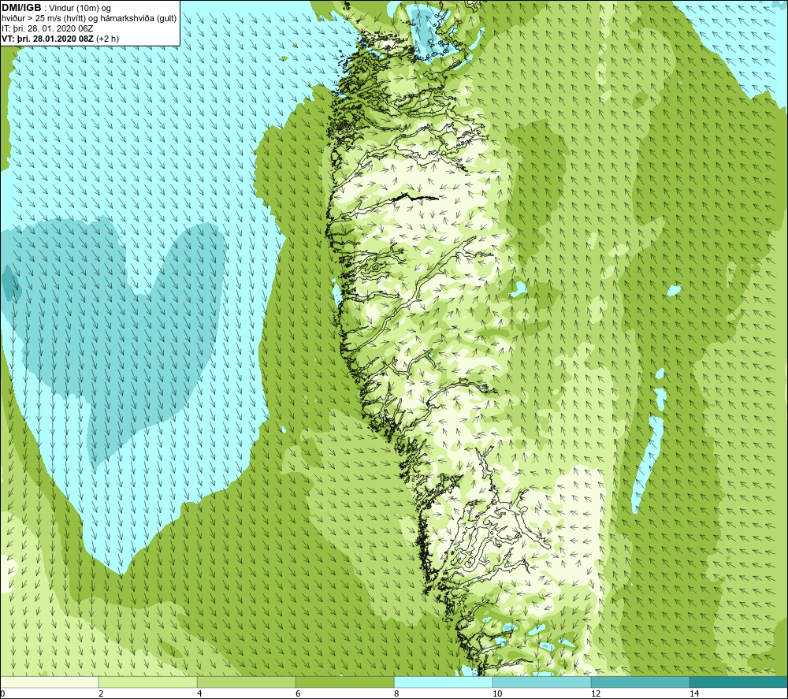Click the pale yellow 0–2 legend swatch
Screen dimensions: 788x699
coord(49,682)
